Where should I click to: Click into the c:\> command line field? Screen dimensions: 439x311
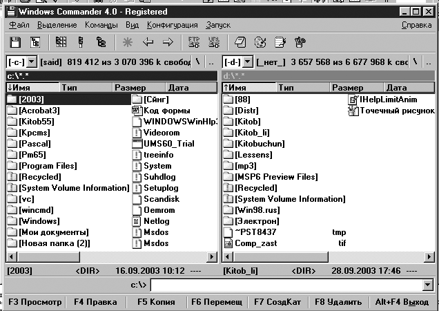point(287,285)
